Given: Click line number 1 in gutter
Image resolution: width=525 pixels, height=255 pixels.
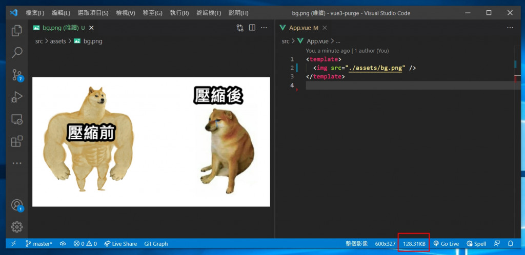Looking at the screenshot, I should coord(292,59).
